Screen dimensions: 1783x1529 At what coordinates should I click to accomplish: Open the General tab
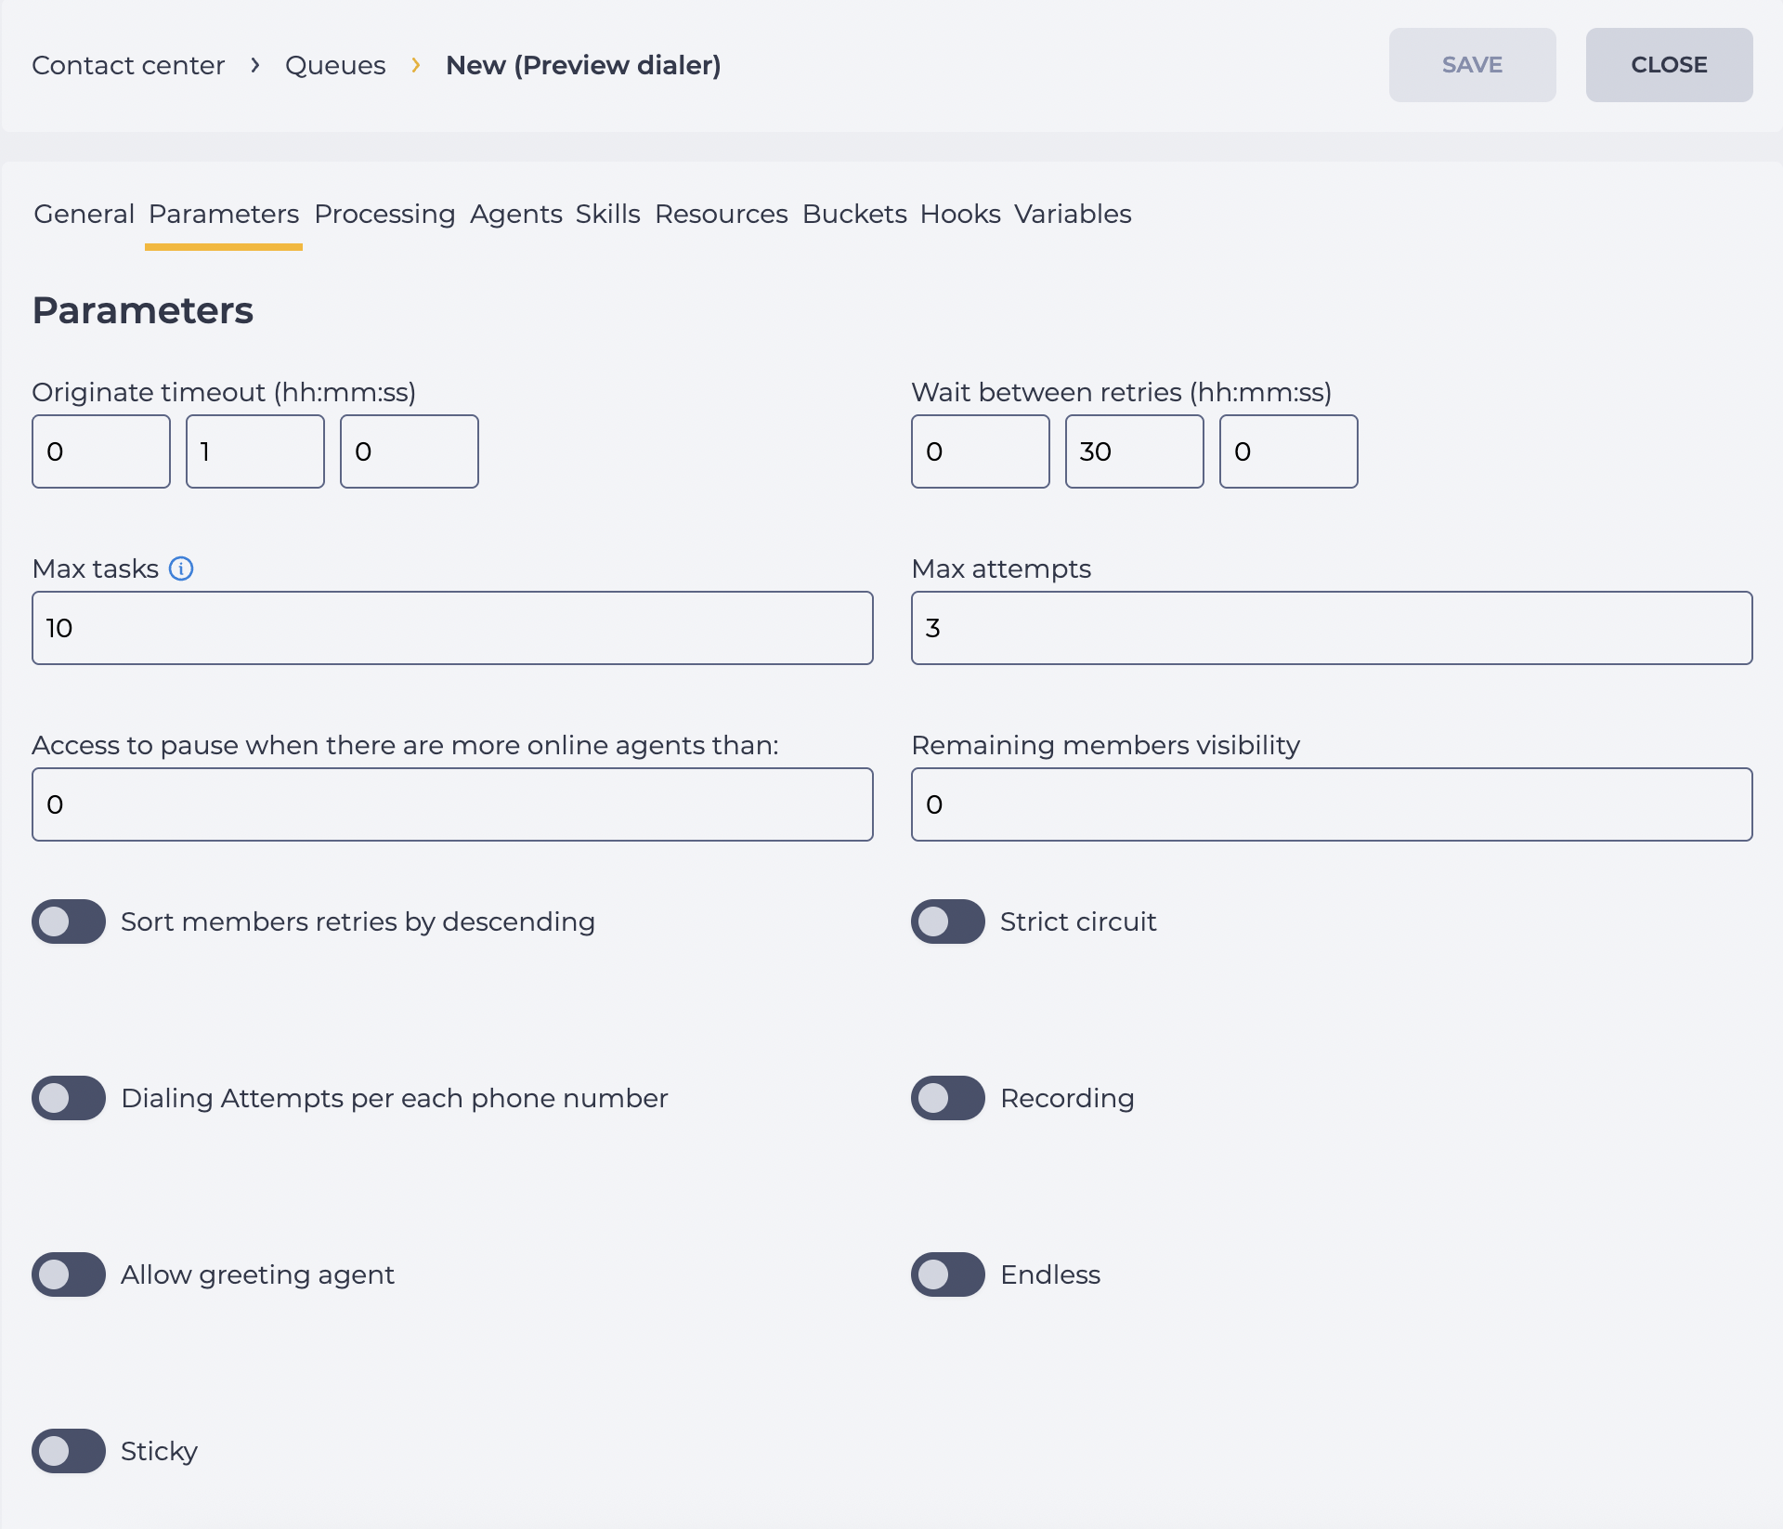point(85,214)
